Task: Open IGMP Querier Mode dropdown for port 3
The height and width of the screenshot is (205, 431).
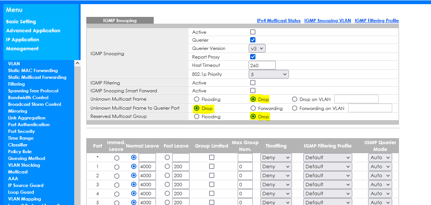Action: pyautogui.click(x=380, y=184)
